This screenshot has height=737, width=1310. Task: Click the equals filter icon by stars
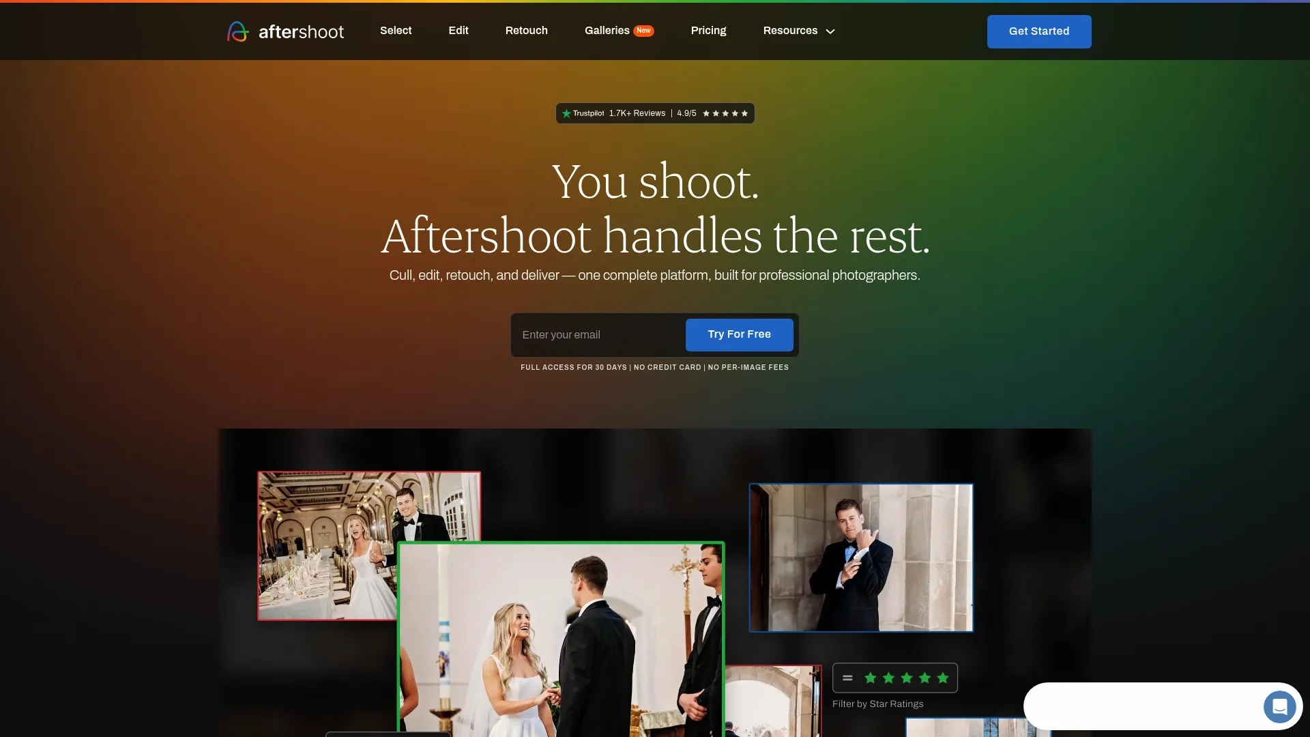coord(847,678)
